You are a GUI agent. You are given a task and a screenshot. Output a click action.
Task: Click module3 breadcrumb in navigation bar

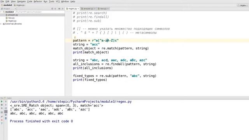tap(7, 5)
